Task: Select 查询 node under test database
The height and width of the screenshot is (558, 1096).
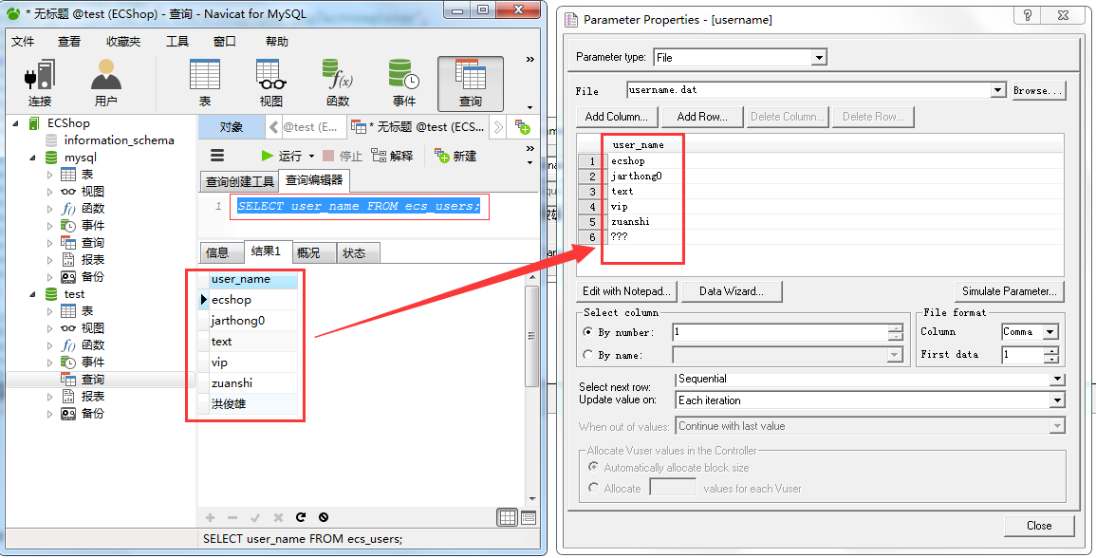Action: click(x=92, y=380)
